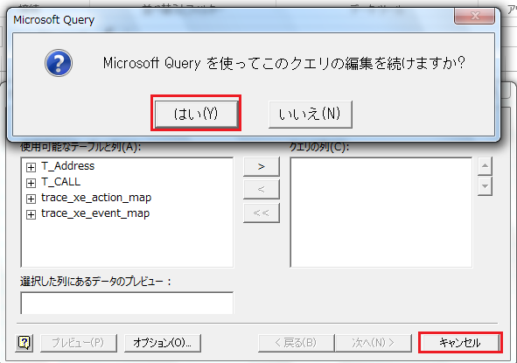Select T_Address in the available tables list
This screenshot has height=363, width=517.
(x=68, y=166)
